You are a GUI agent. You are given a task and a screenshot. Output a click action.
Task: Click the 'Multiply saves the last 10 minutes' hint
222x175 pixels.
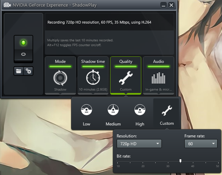tap(80, 40)
